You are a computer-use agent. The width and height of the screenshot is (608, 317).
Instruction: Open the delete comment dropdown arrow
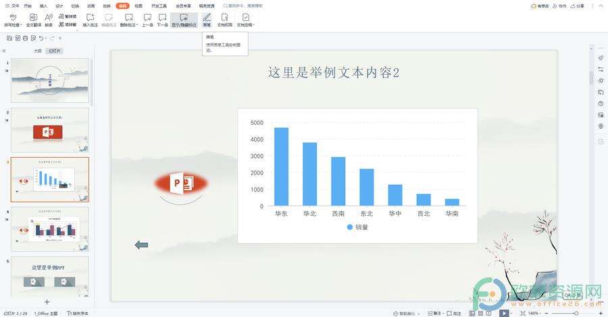(x=137, y=25)
